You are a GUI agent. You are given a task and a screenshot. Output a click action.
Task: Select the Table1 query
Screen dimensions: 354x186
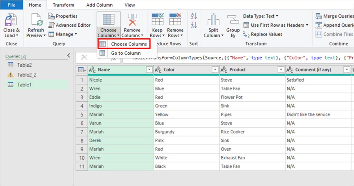[37, 85]
